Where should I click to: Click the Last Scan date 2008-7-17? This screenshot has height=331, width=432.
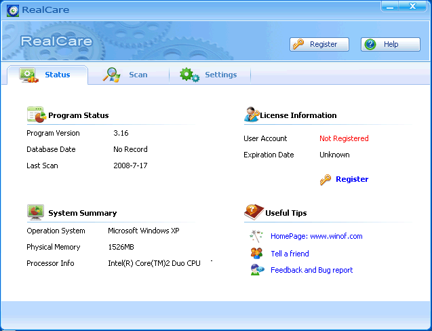pyautogui.click(x=130, y=165)
